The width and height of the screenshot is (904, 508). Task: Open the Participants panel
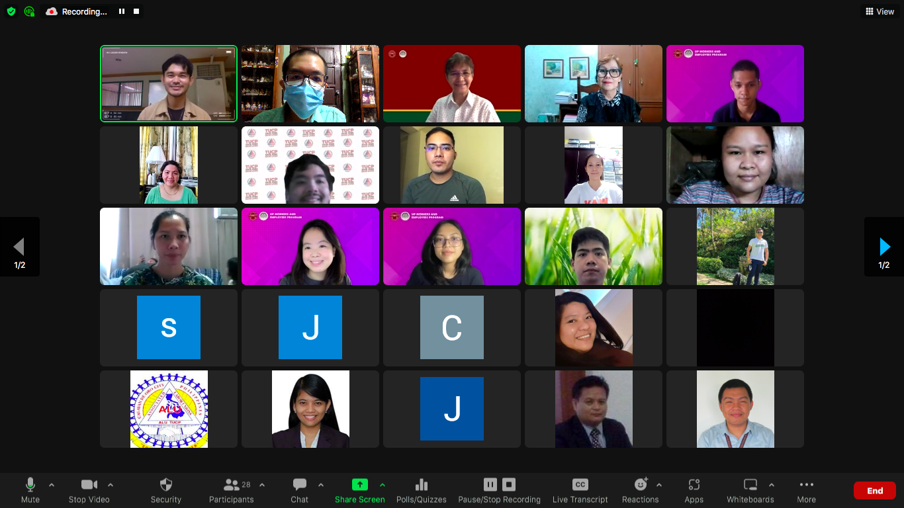coord(232,489)
